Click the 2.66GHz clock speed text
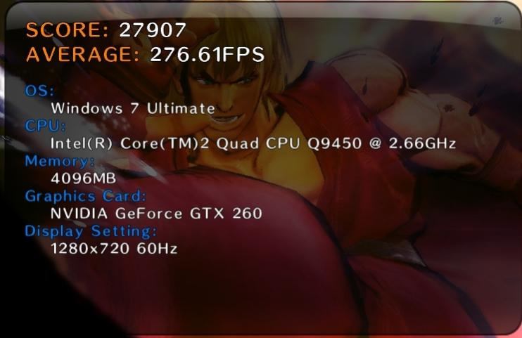 [422, 143]
